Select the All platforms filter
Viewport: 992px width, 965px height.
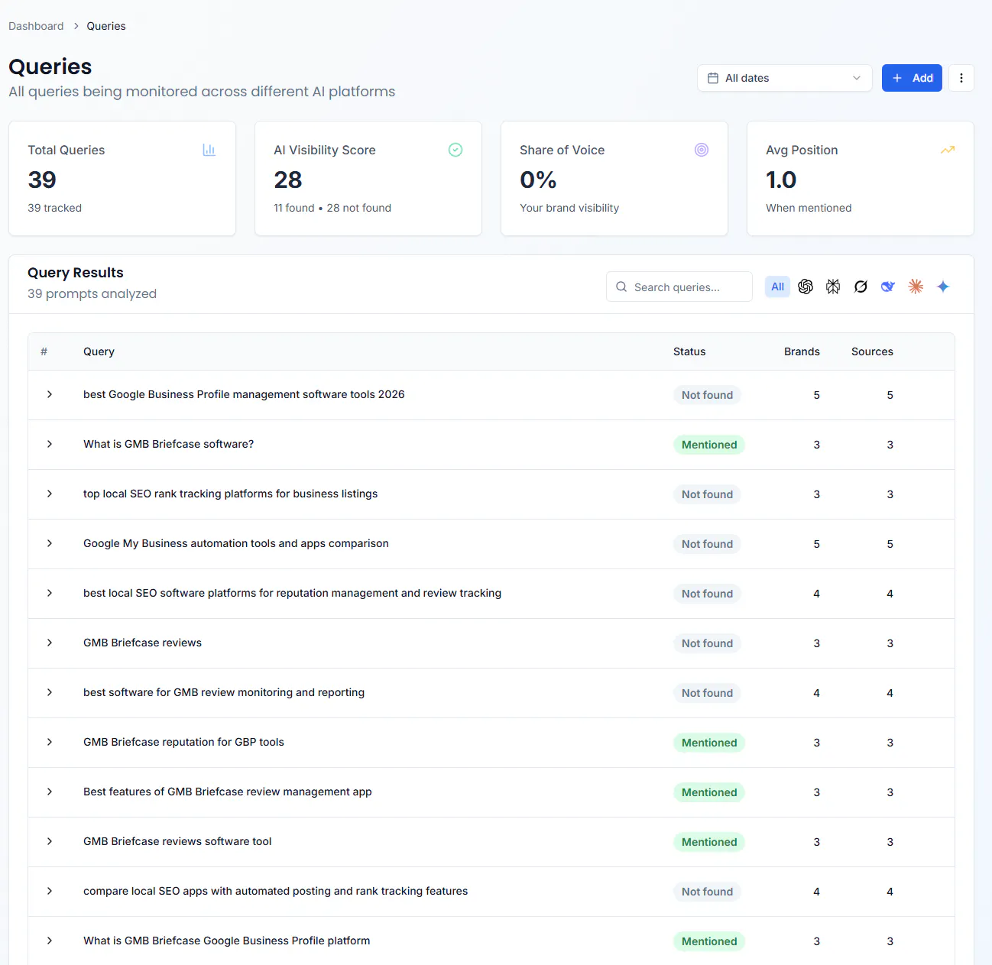click(x=778, y=287)
